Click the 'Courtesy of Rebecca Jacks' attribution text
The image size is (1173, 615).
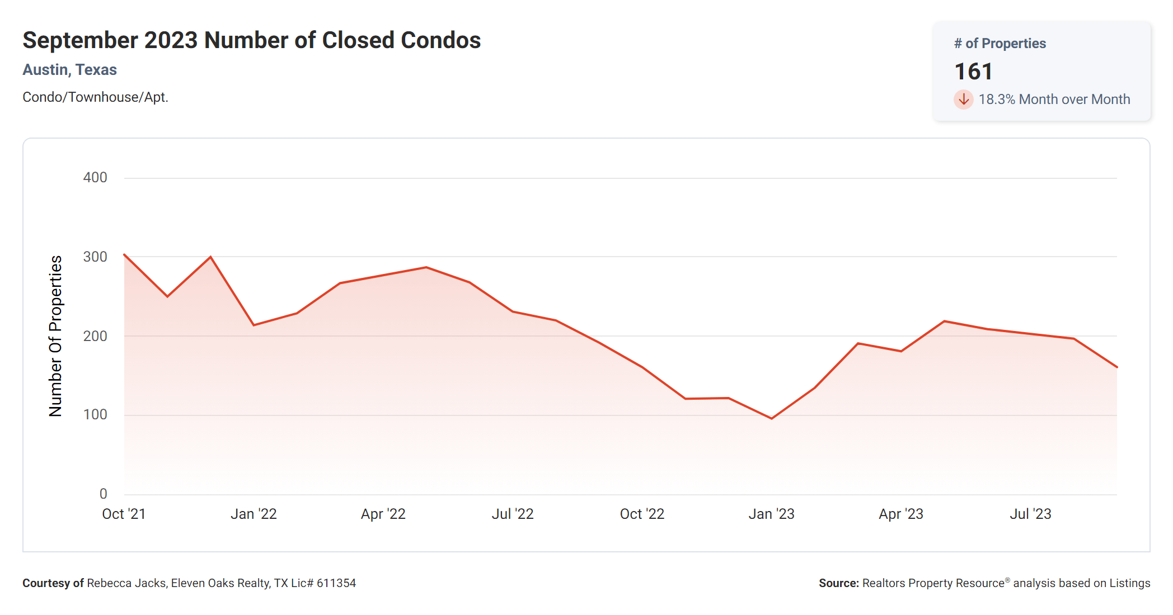click(x=189, y=583)
